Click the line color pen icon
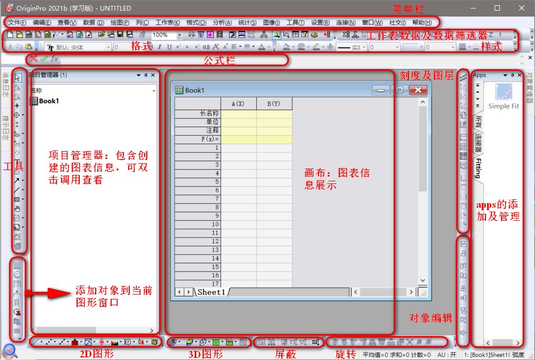Image resolution: width=535 pixels, height=360 pixels. coord(316,47)
